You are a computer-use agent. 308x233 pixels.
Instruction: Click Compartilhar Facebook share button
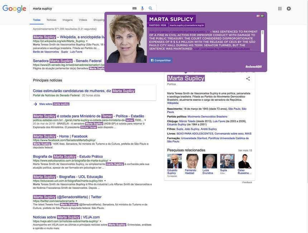coord(161,60)
